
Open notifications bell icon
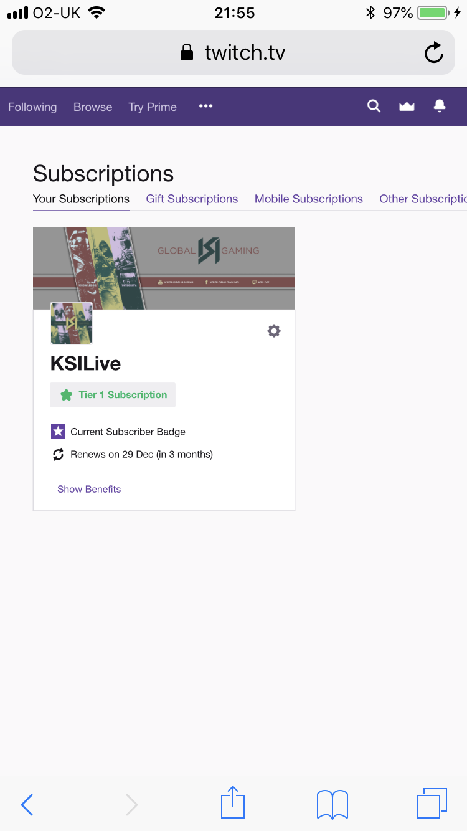point(440,107)
